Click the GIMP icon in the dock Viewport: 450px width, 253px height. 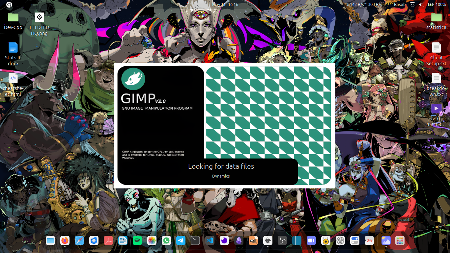point(253,241)
